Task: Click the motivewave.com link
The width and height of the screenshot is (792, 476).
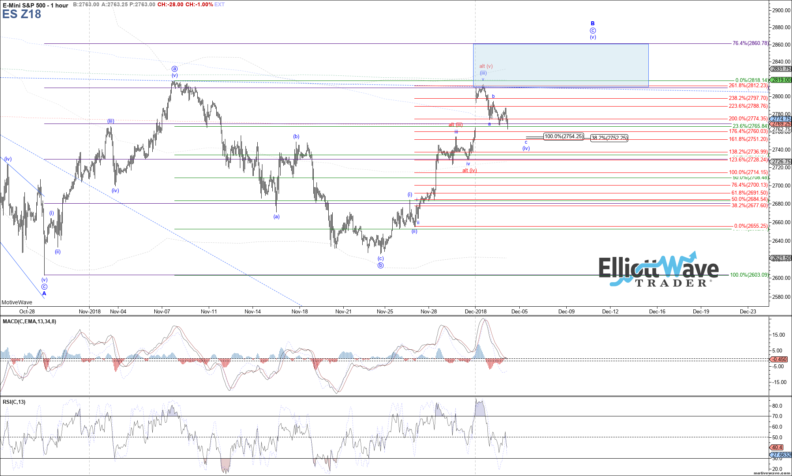Action: click(772, 473)
